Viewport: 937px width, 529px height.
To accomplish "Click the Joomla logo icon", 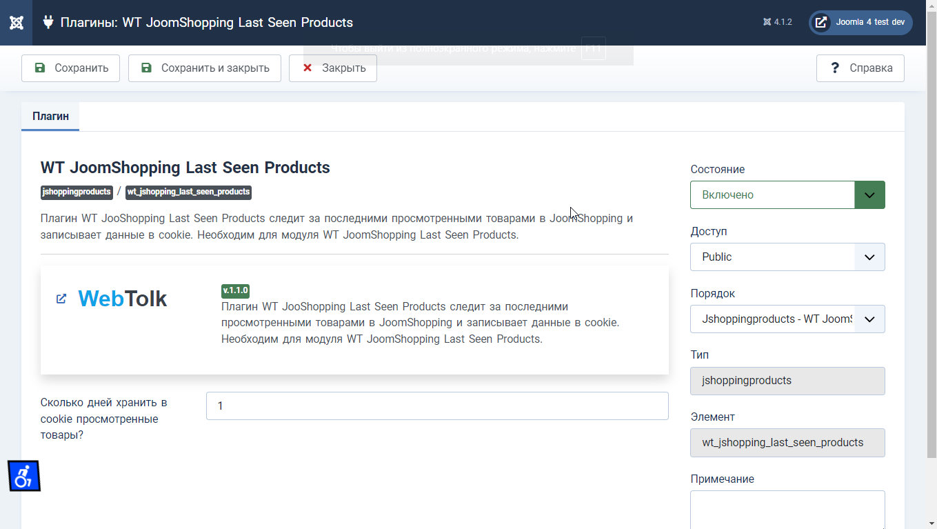I will click(x=16, y=23).
